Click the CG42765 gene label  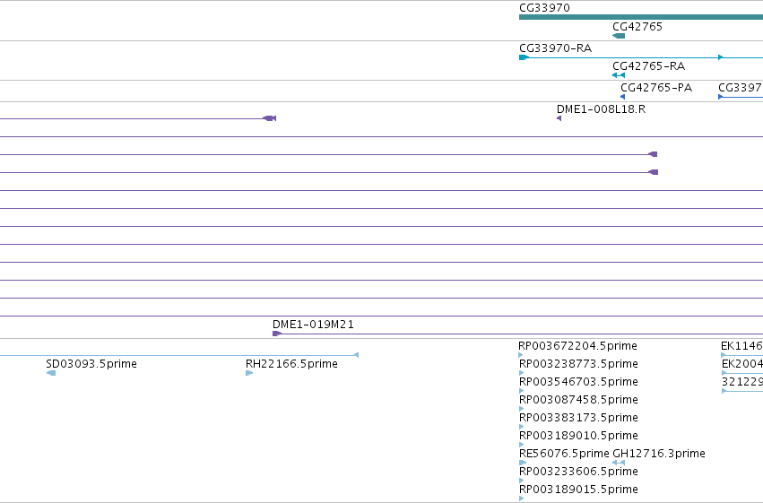(x=637, y=27)
